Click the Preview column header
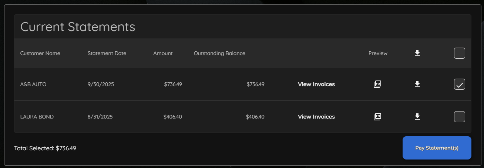The image size is (484, 168). [378, 53]
